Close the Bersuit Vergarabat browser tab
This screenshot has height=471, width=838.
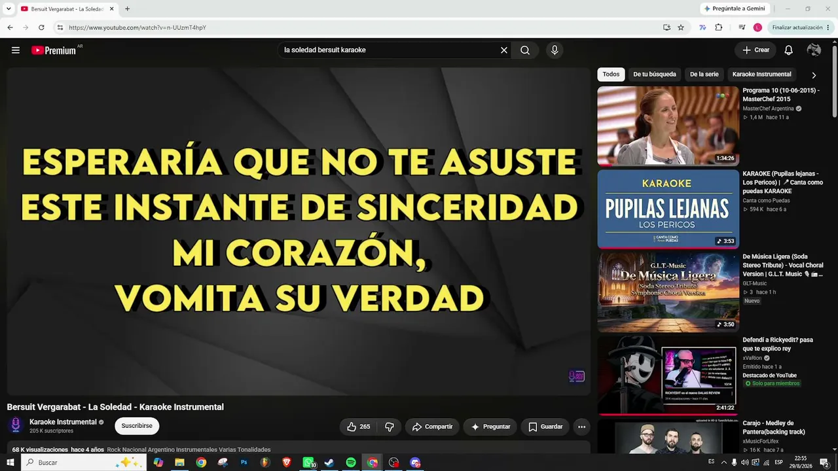coord(112,9)
